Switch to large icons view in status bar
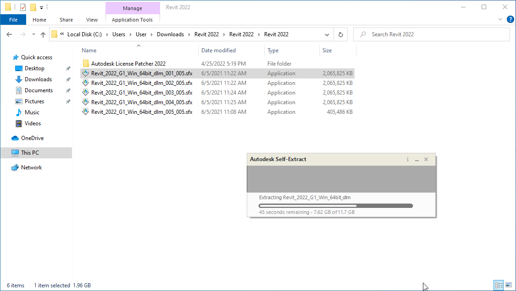516x291 pixels. (508, 285)
